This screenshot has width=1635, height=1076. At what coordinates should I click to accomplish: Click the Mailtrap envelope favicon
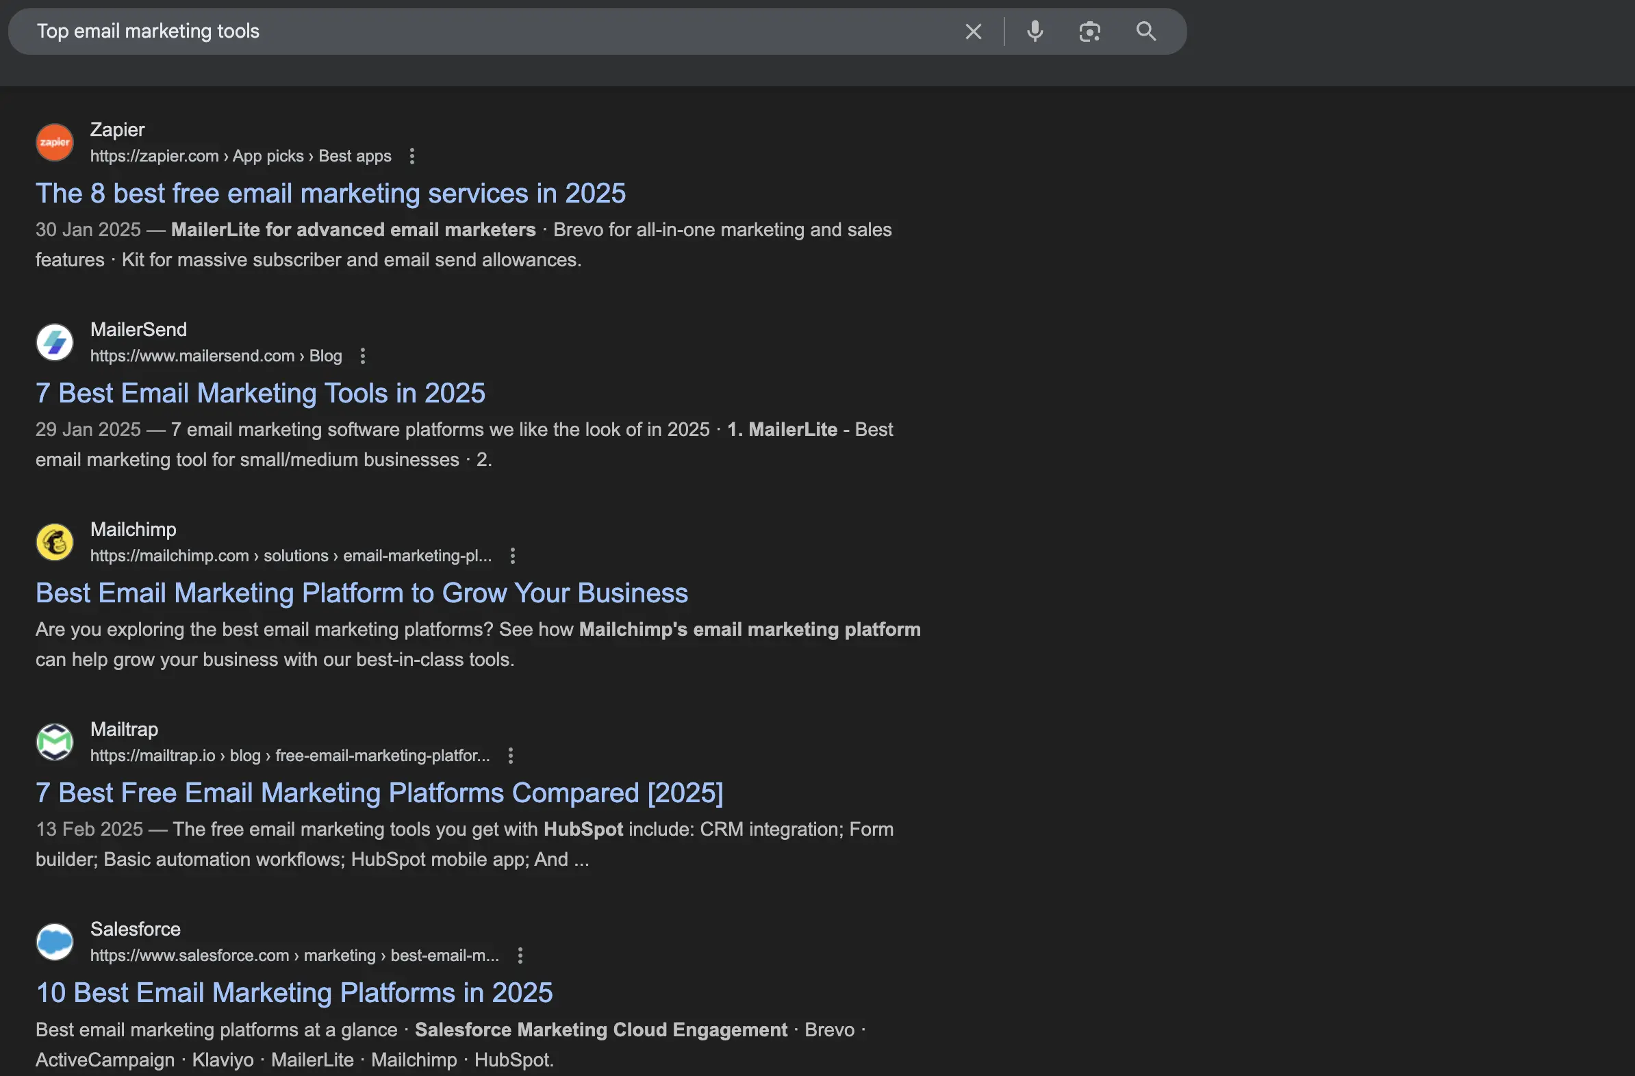54,741
